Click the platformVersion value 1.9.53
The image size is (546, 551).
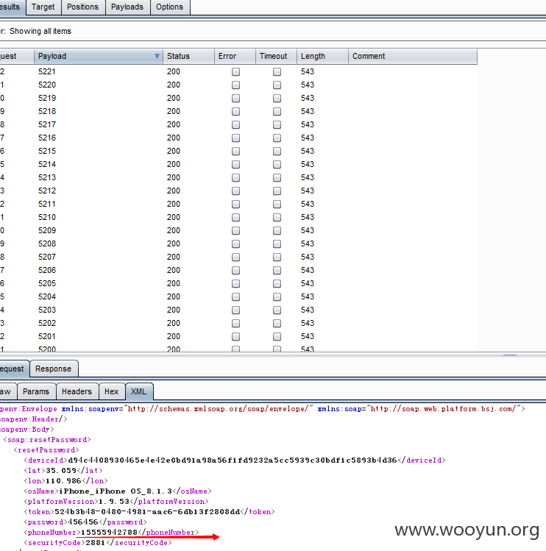click(114, 502)
